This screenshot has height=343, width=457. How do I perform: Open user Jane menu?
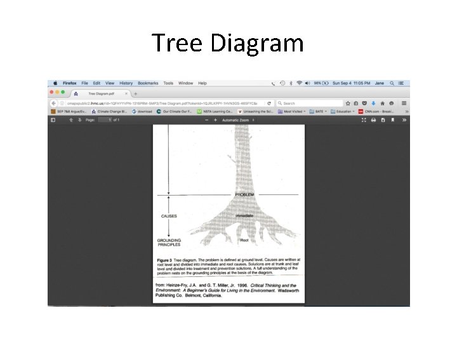click(379, 83)
